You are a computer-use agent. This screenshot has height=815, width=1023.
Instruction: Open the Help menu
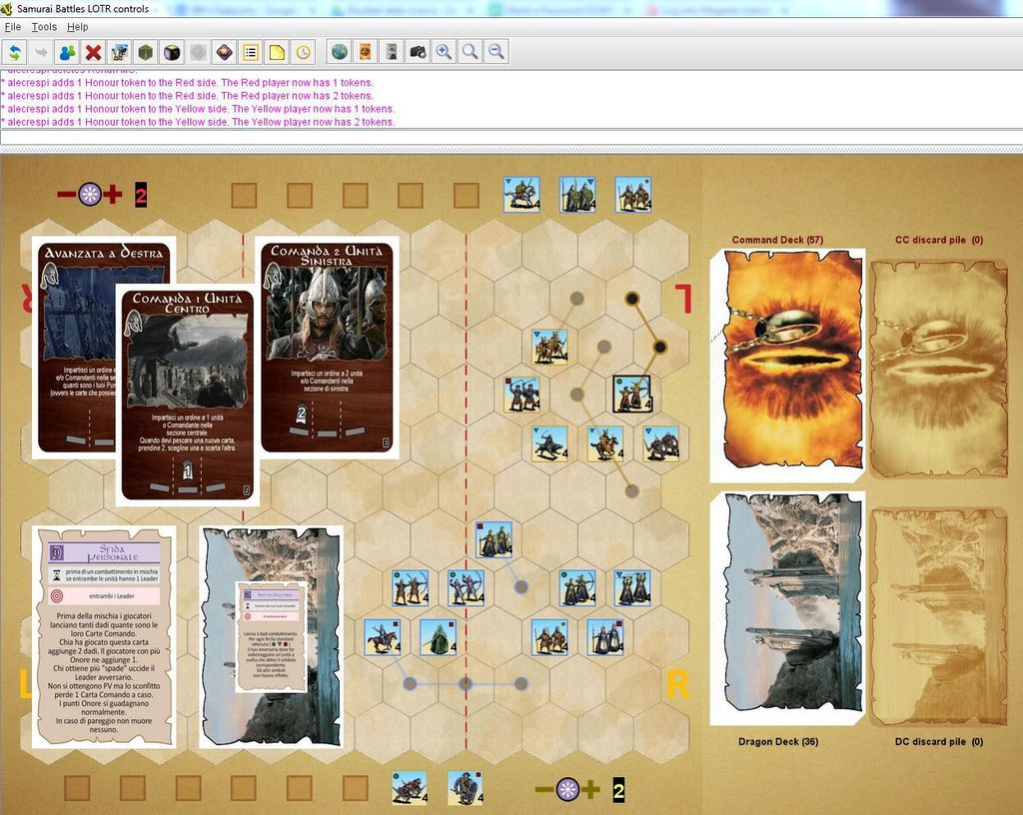pyautogui.click(x=77, y=27)
